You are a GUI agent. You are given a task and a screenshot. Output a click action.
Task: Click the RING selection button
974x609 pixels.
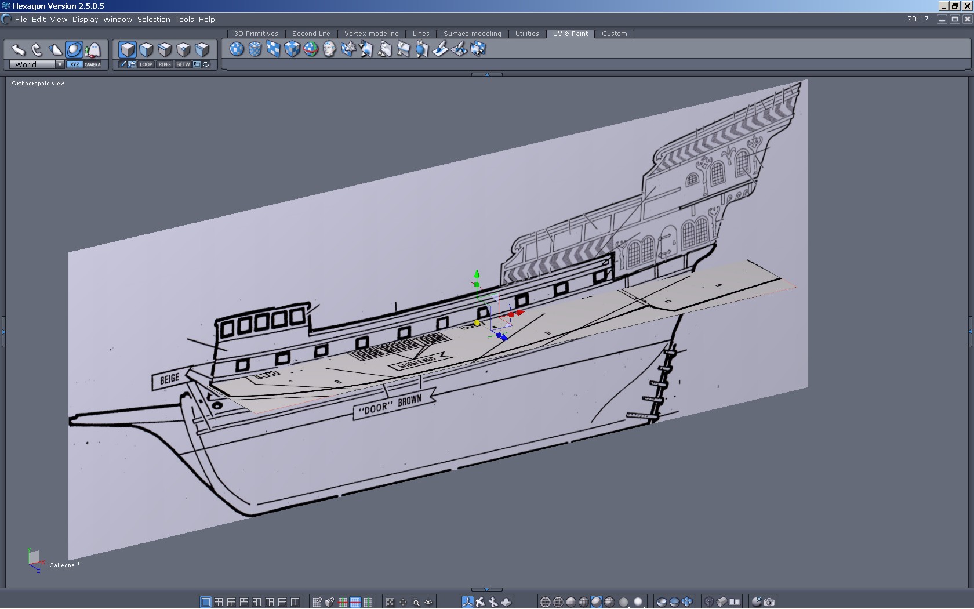tap(165, 64)
